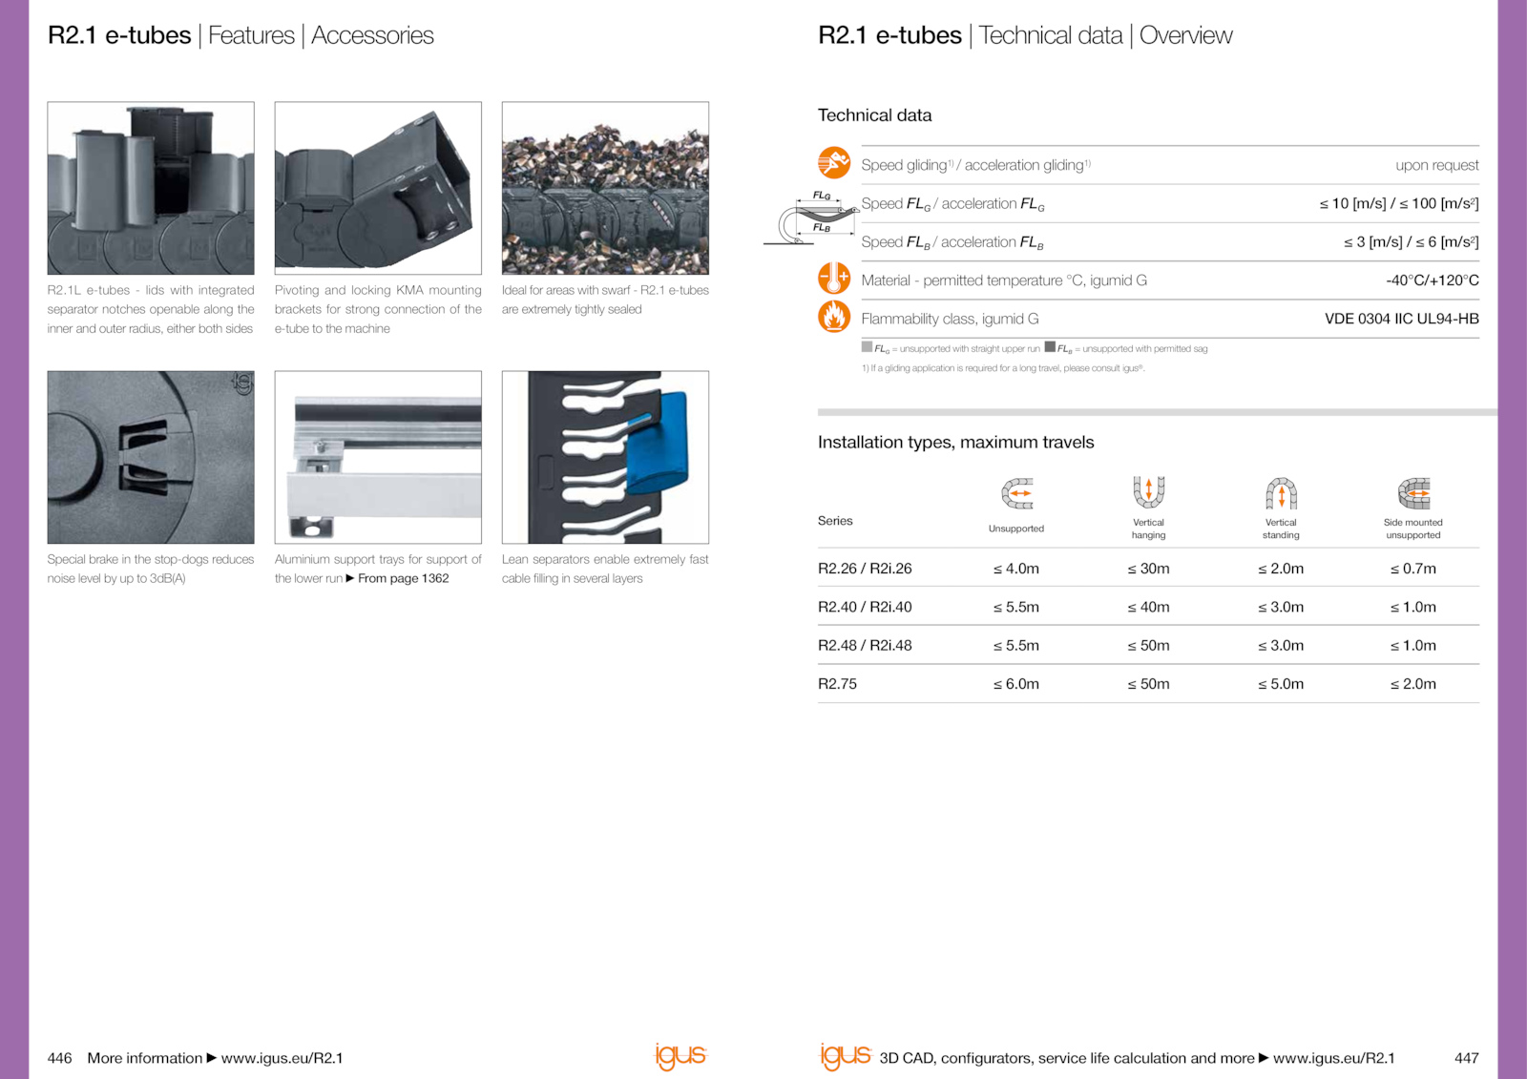Click the 'R2.40 / R2i.40' series row

(x=1148, y=607)
